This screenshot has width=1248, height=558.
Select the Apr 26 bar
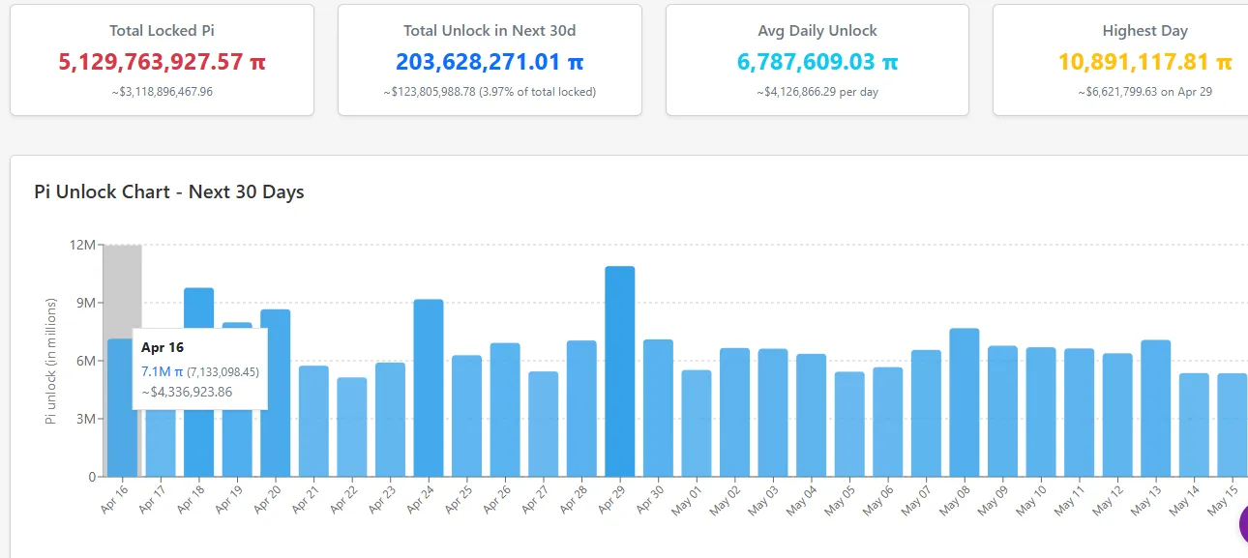pos(505,410)
